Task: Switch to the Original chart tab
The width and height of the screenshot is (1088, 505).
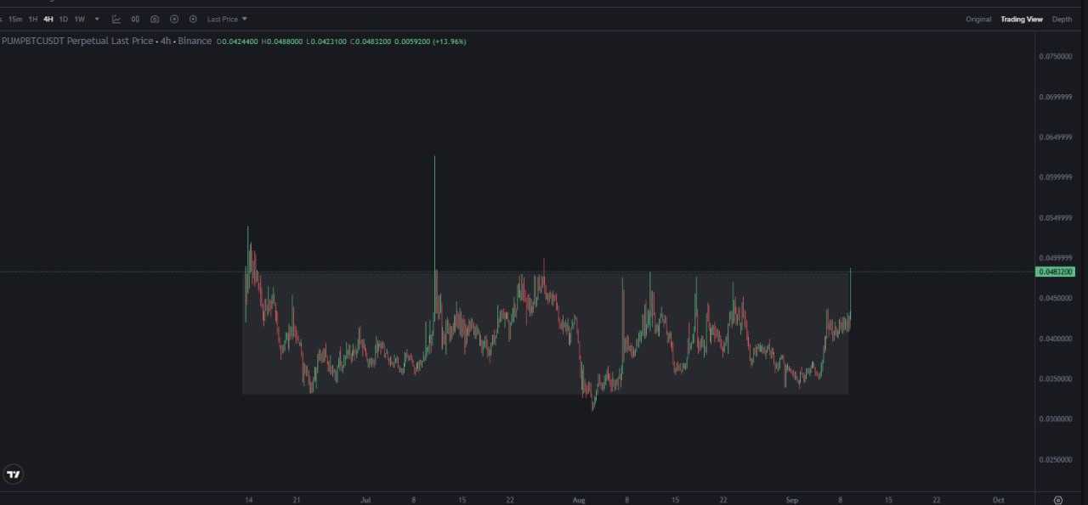Action: pos(978,19)
